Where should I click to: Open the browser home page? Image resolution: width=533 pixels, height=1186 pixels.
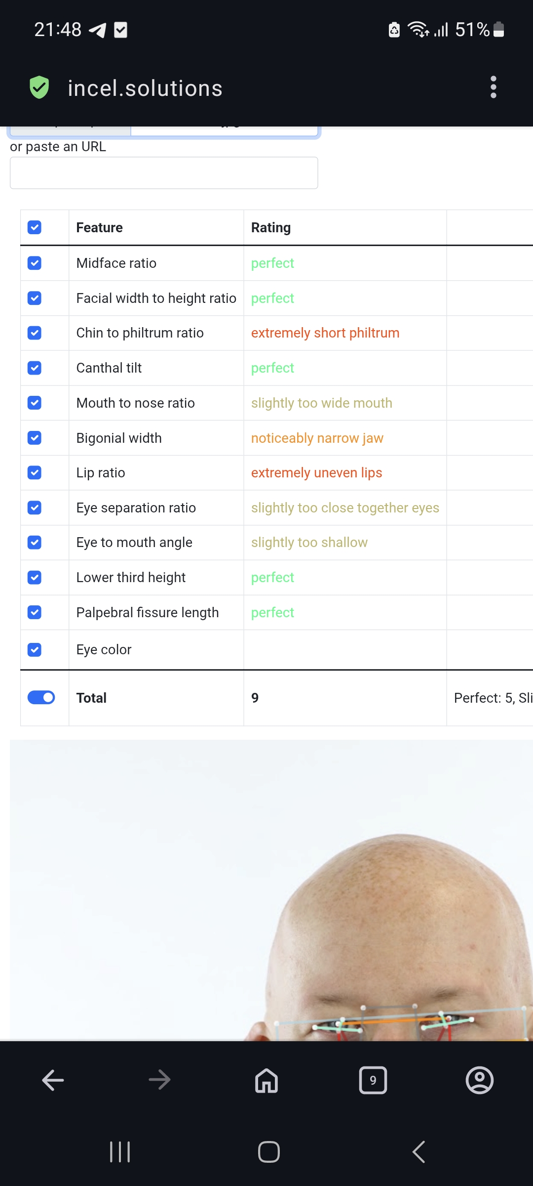click(x=266, y=1080)
